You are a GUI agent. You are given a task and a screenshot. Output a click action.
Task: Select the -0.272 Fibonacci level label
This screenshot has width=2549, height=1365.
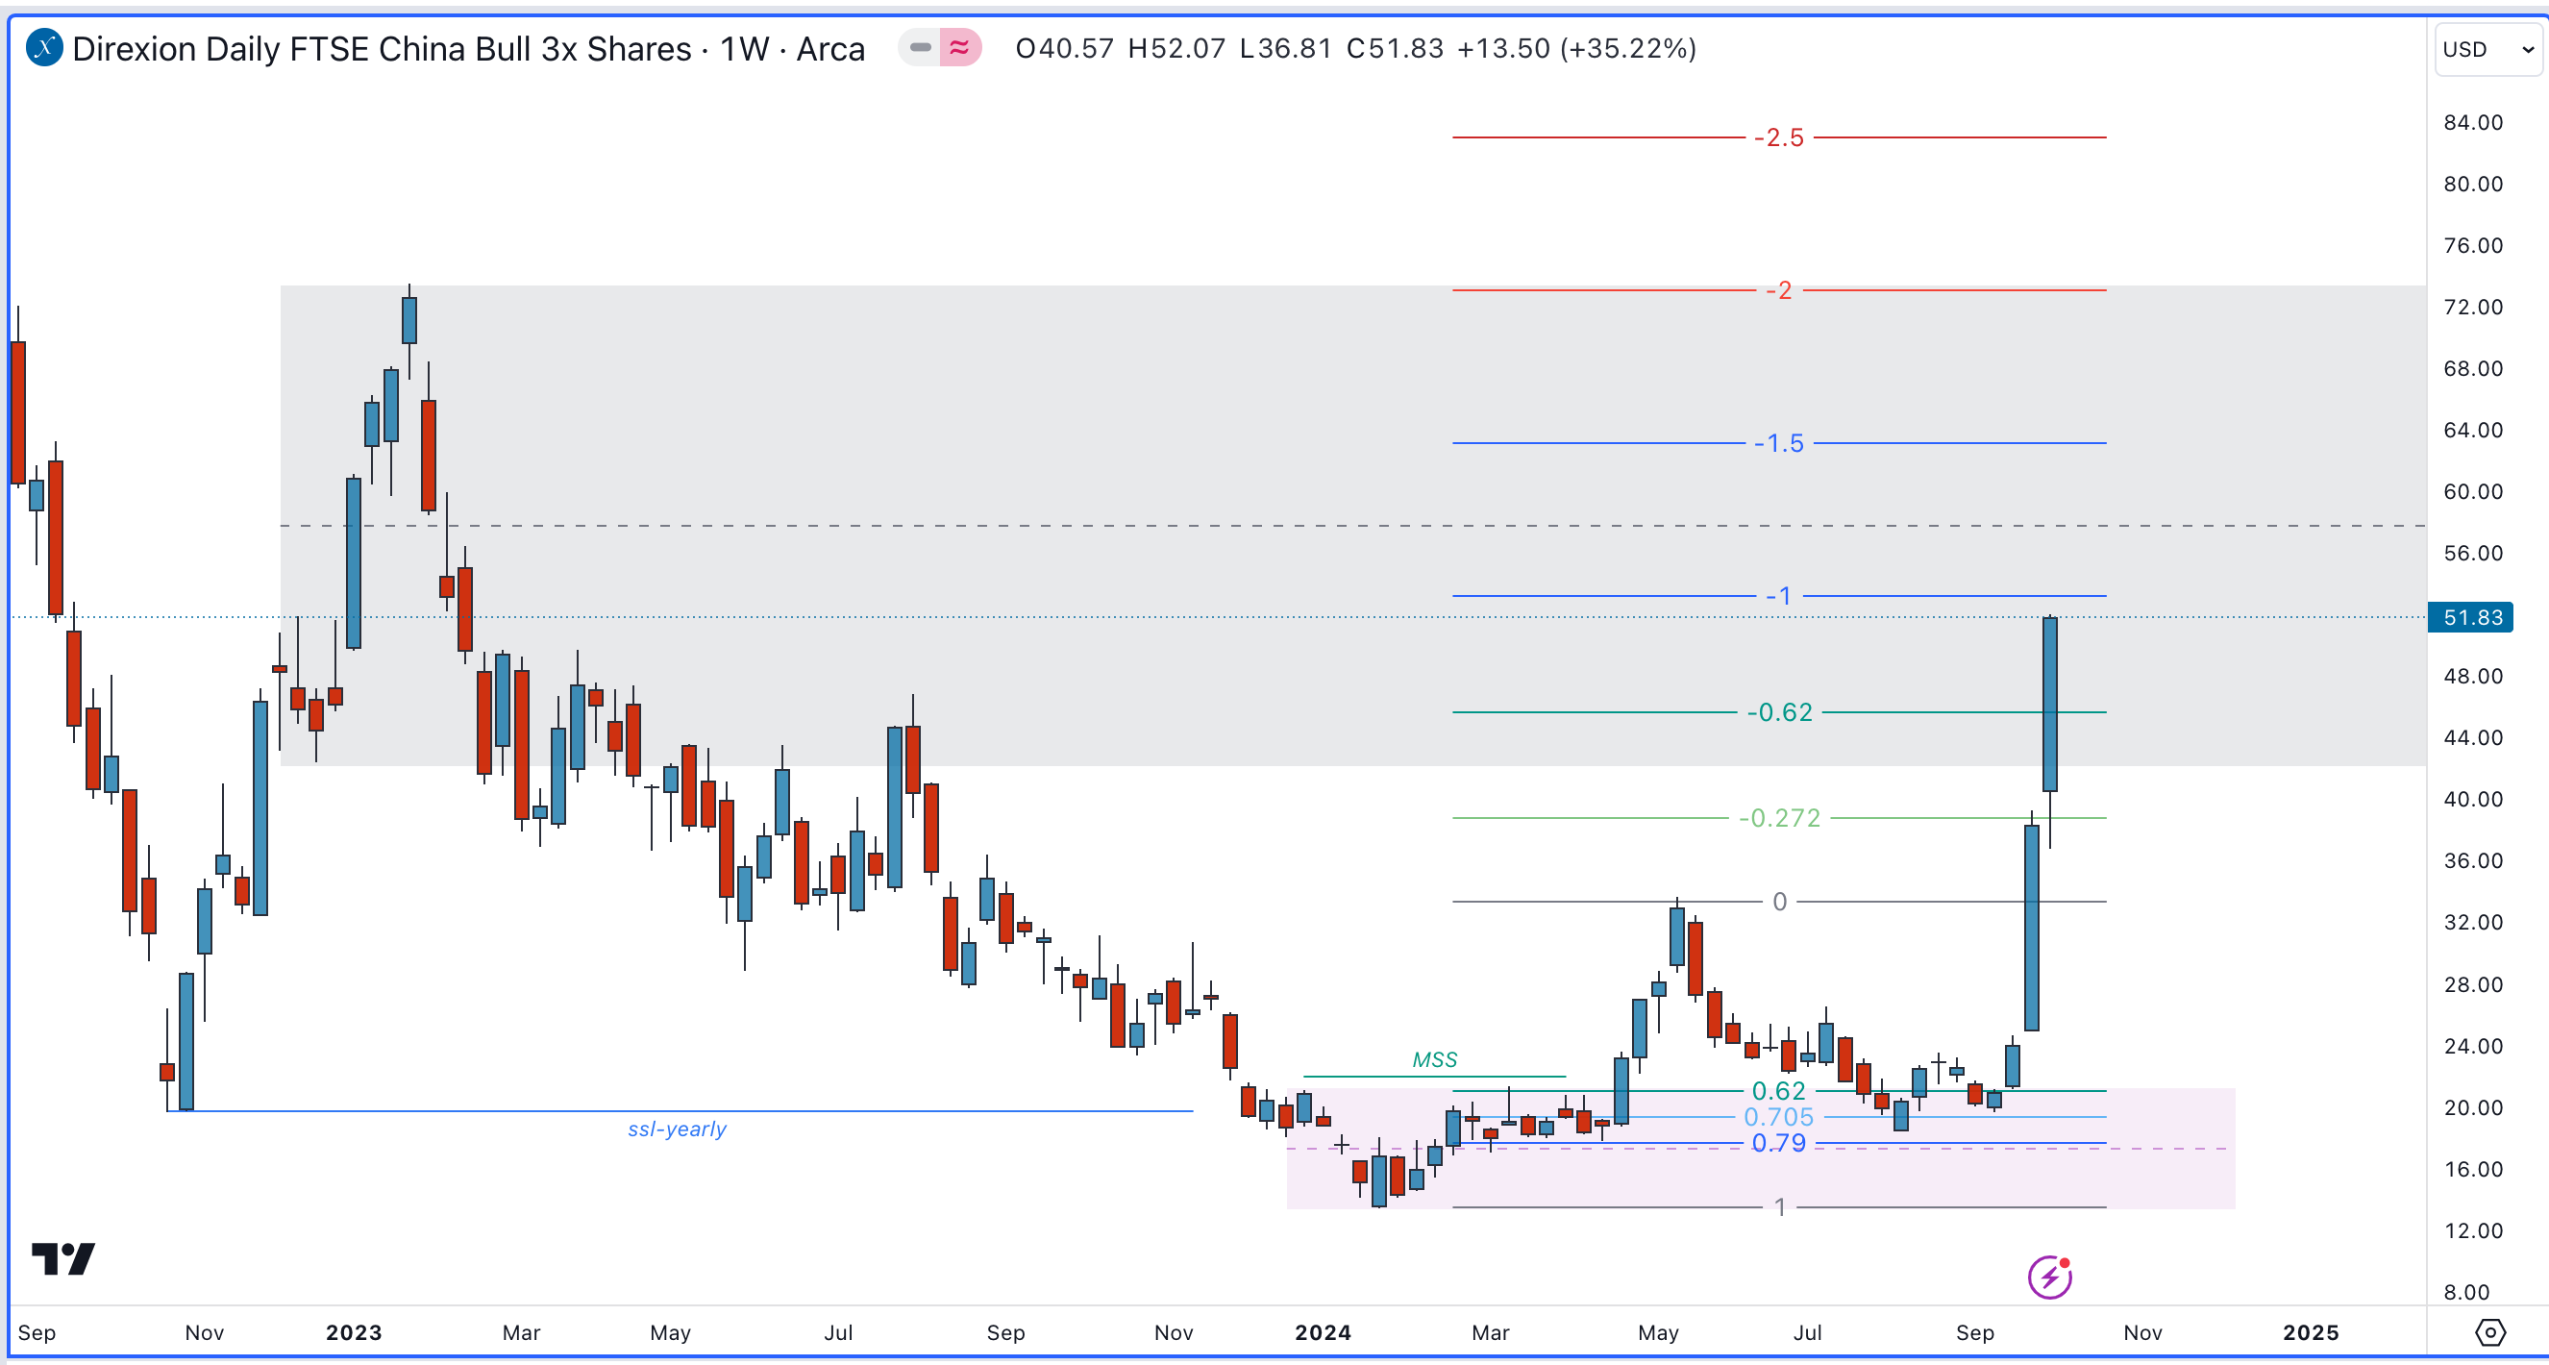coord(1779,819)
